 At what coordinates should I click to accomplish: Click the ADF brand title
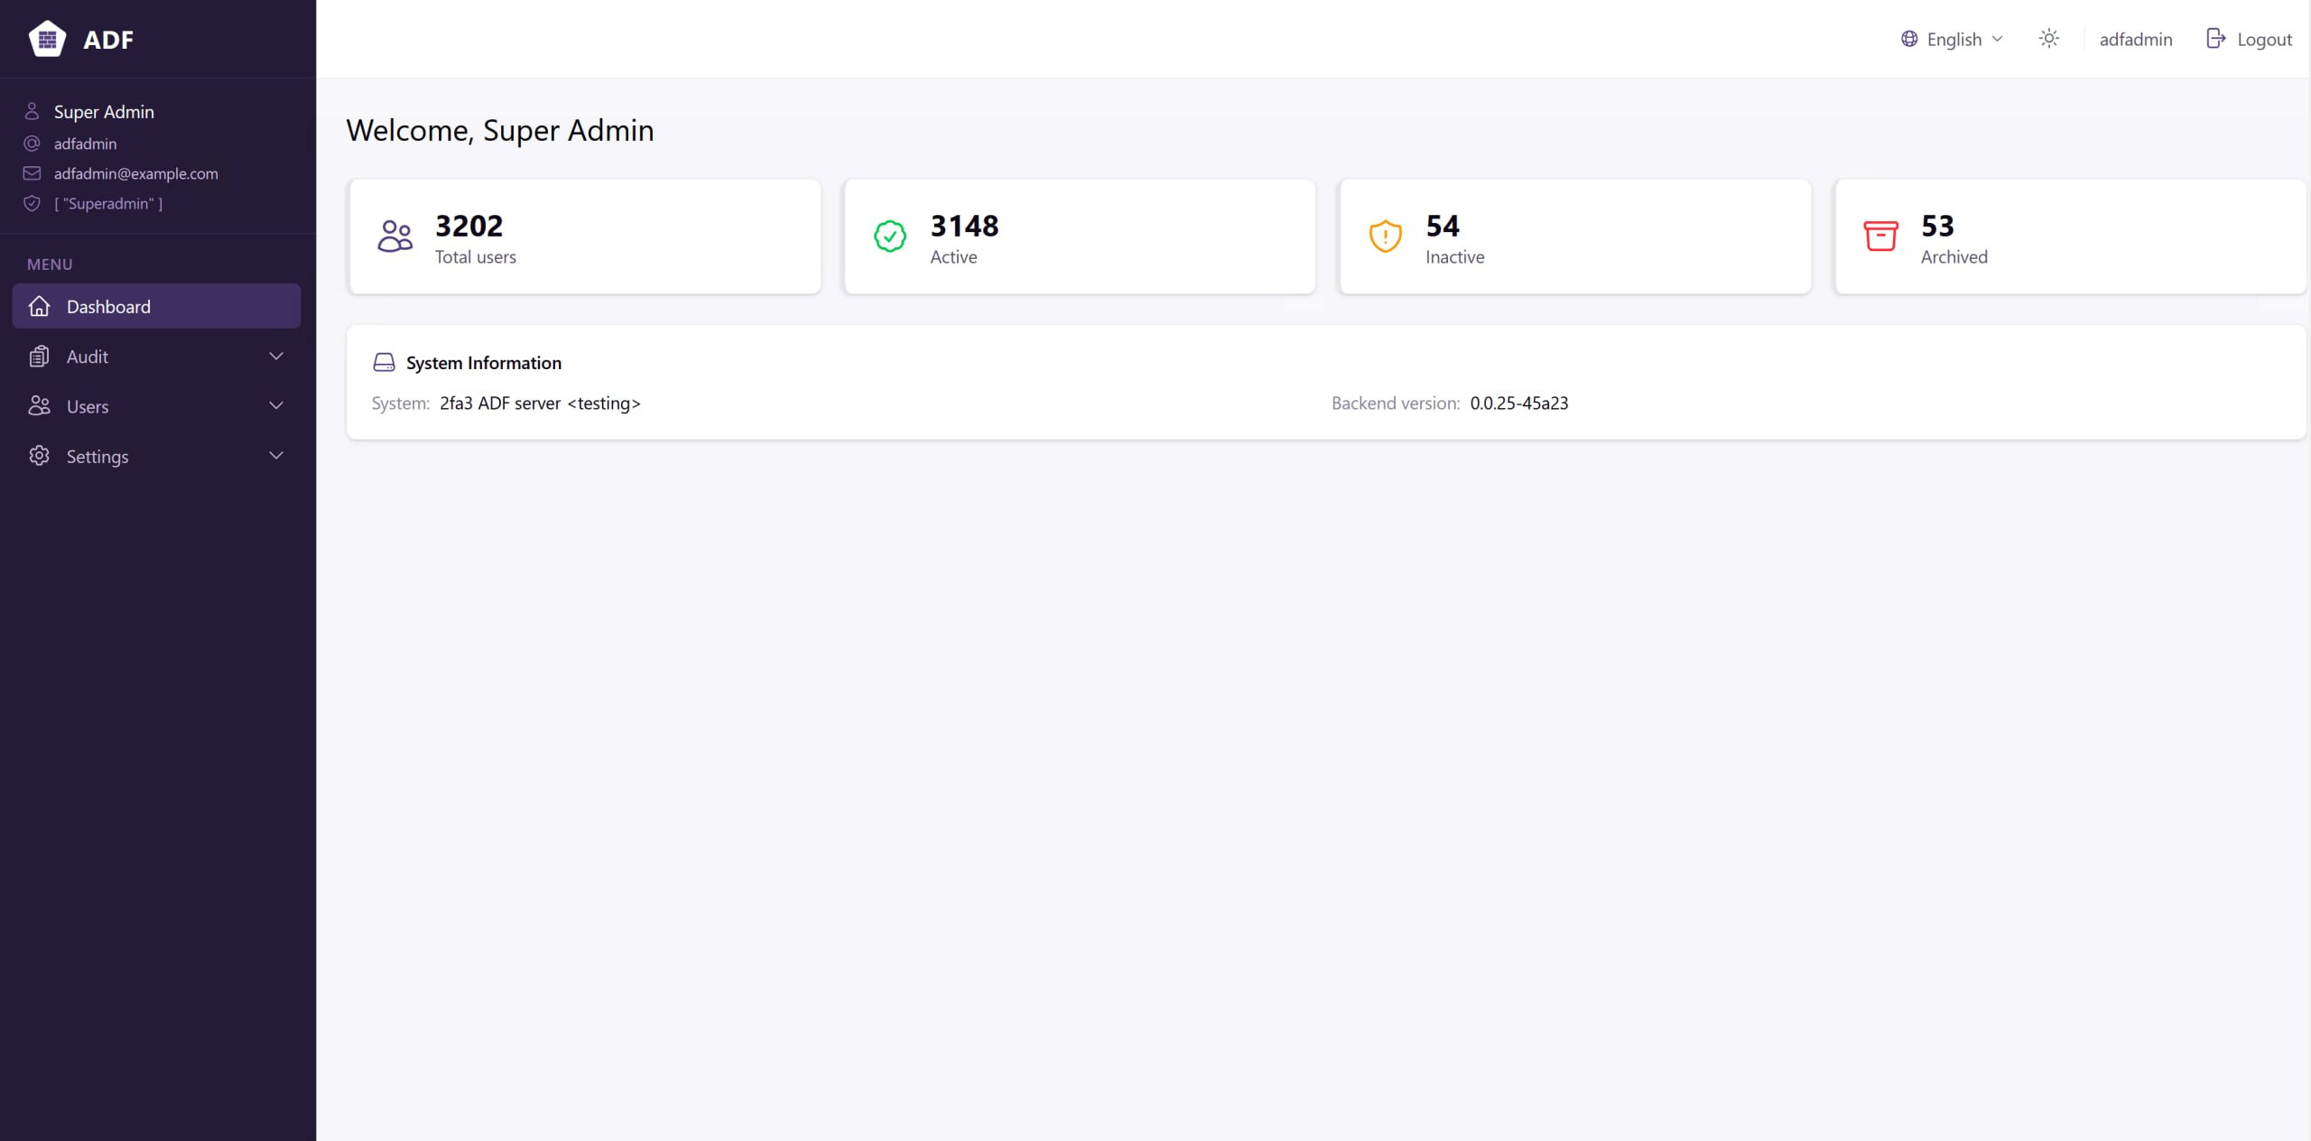(x=108, y=40)
